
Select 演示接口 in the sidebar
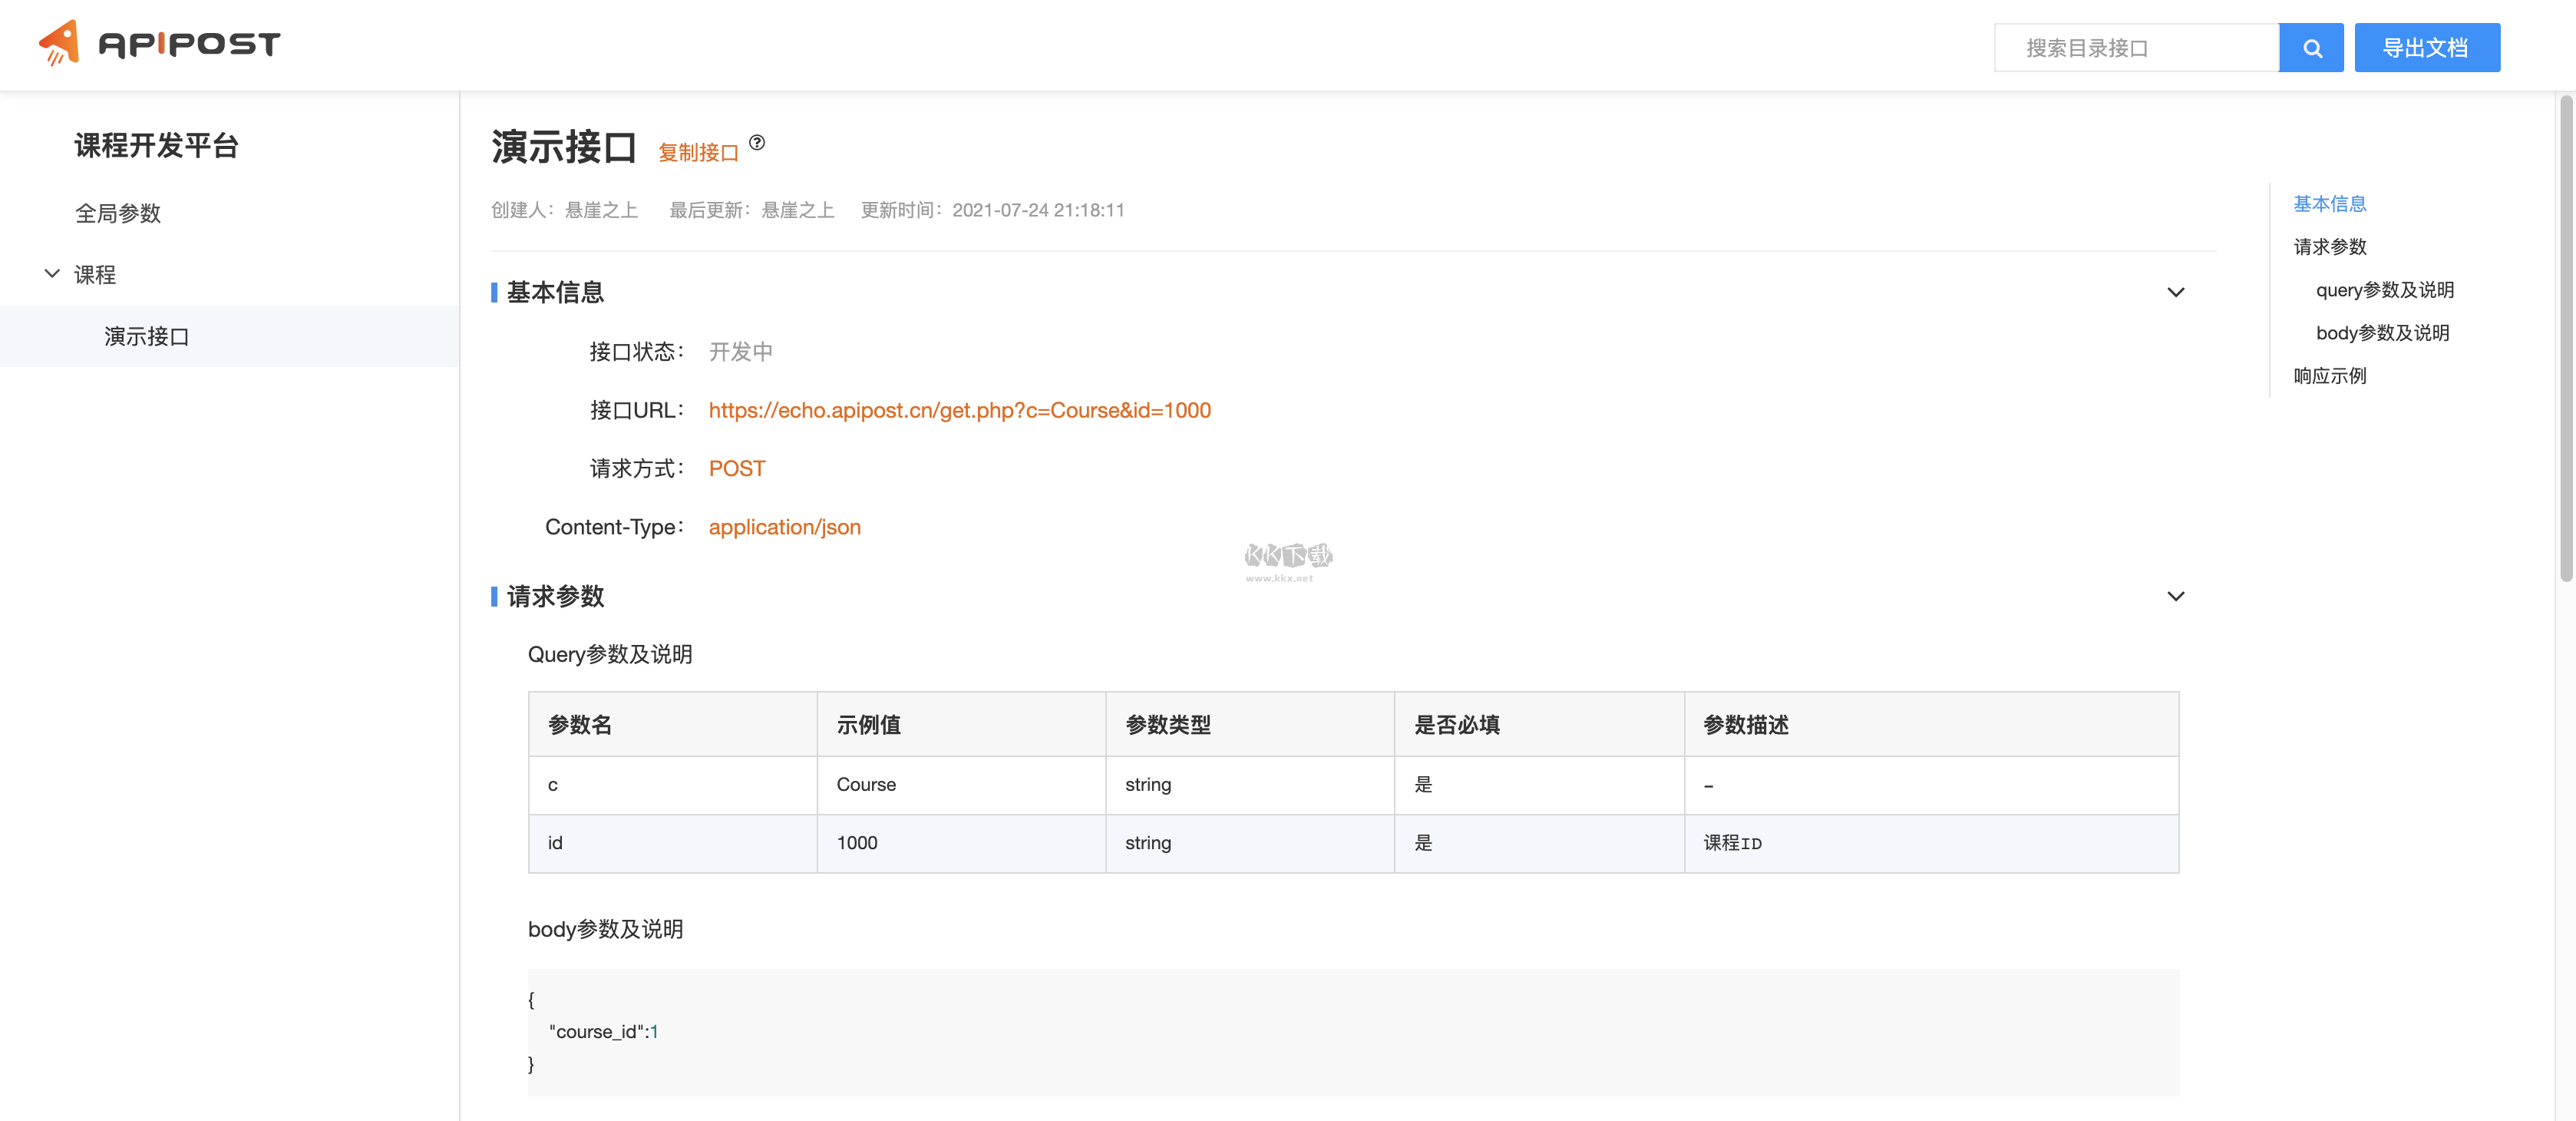147,336
